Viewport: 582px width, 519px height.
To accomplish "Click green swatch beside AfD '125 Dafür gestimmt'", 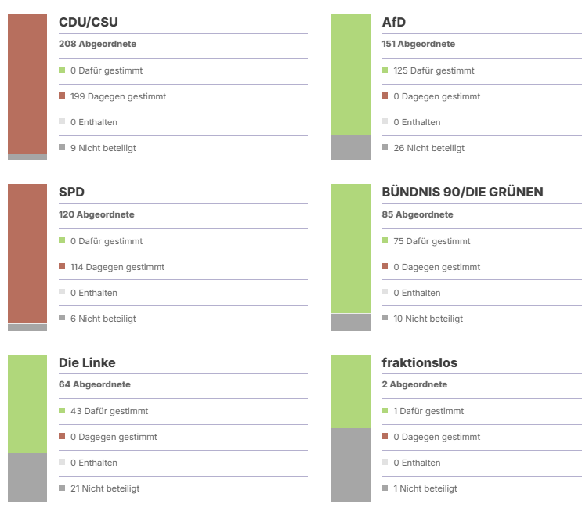I will [385, 70].
